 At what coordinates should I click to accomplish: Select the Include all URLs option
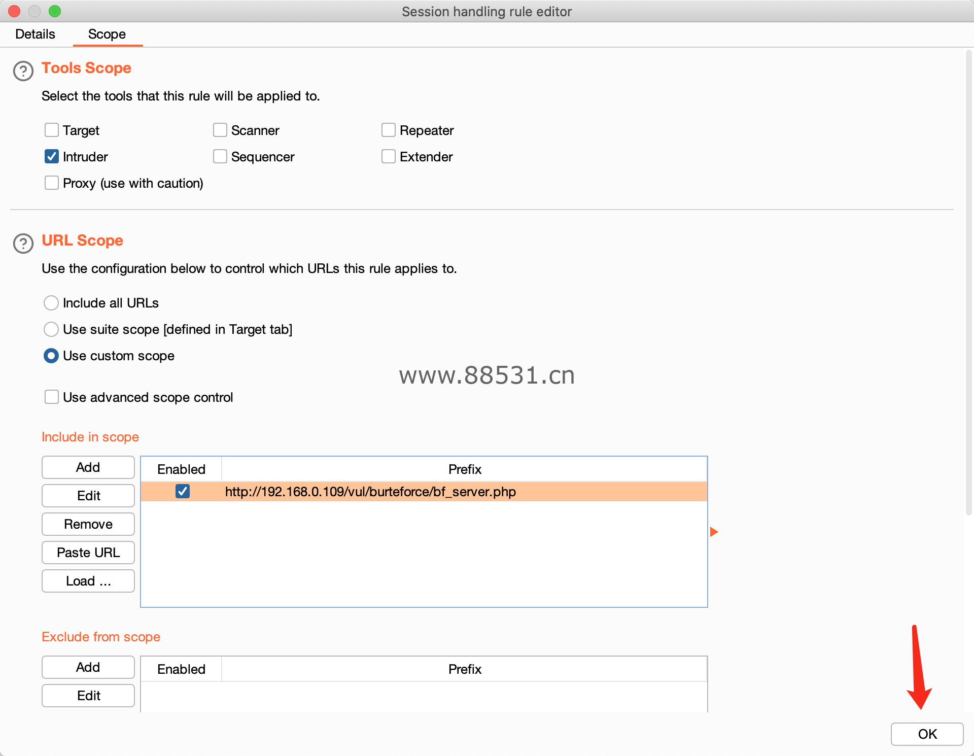(51, 303)
